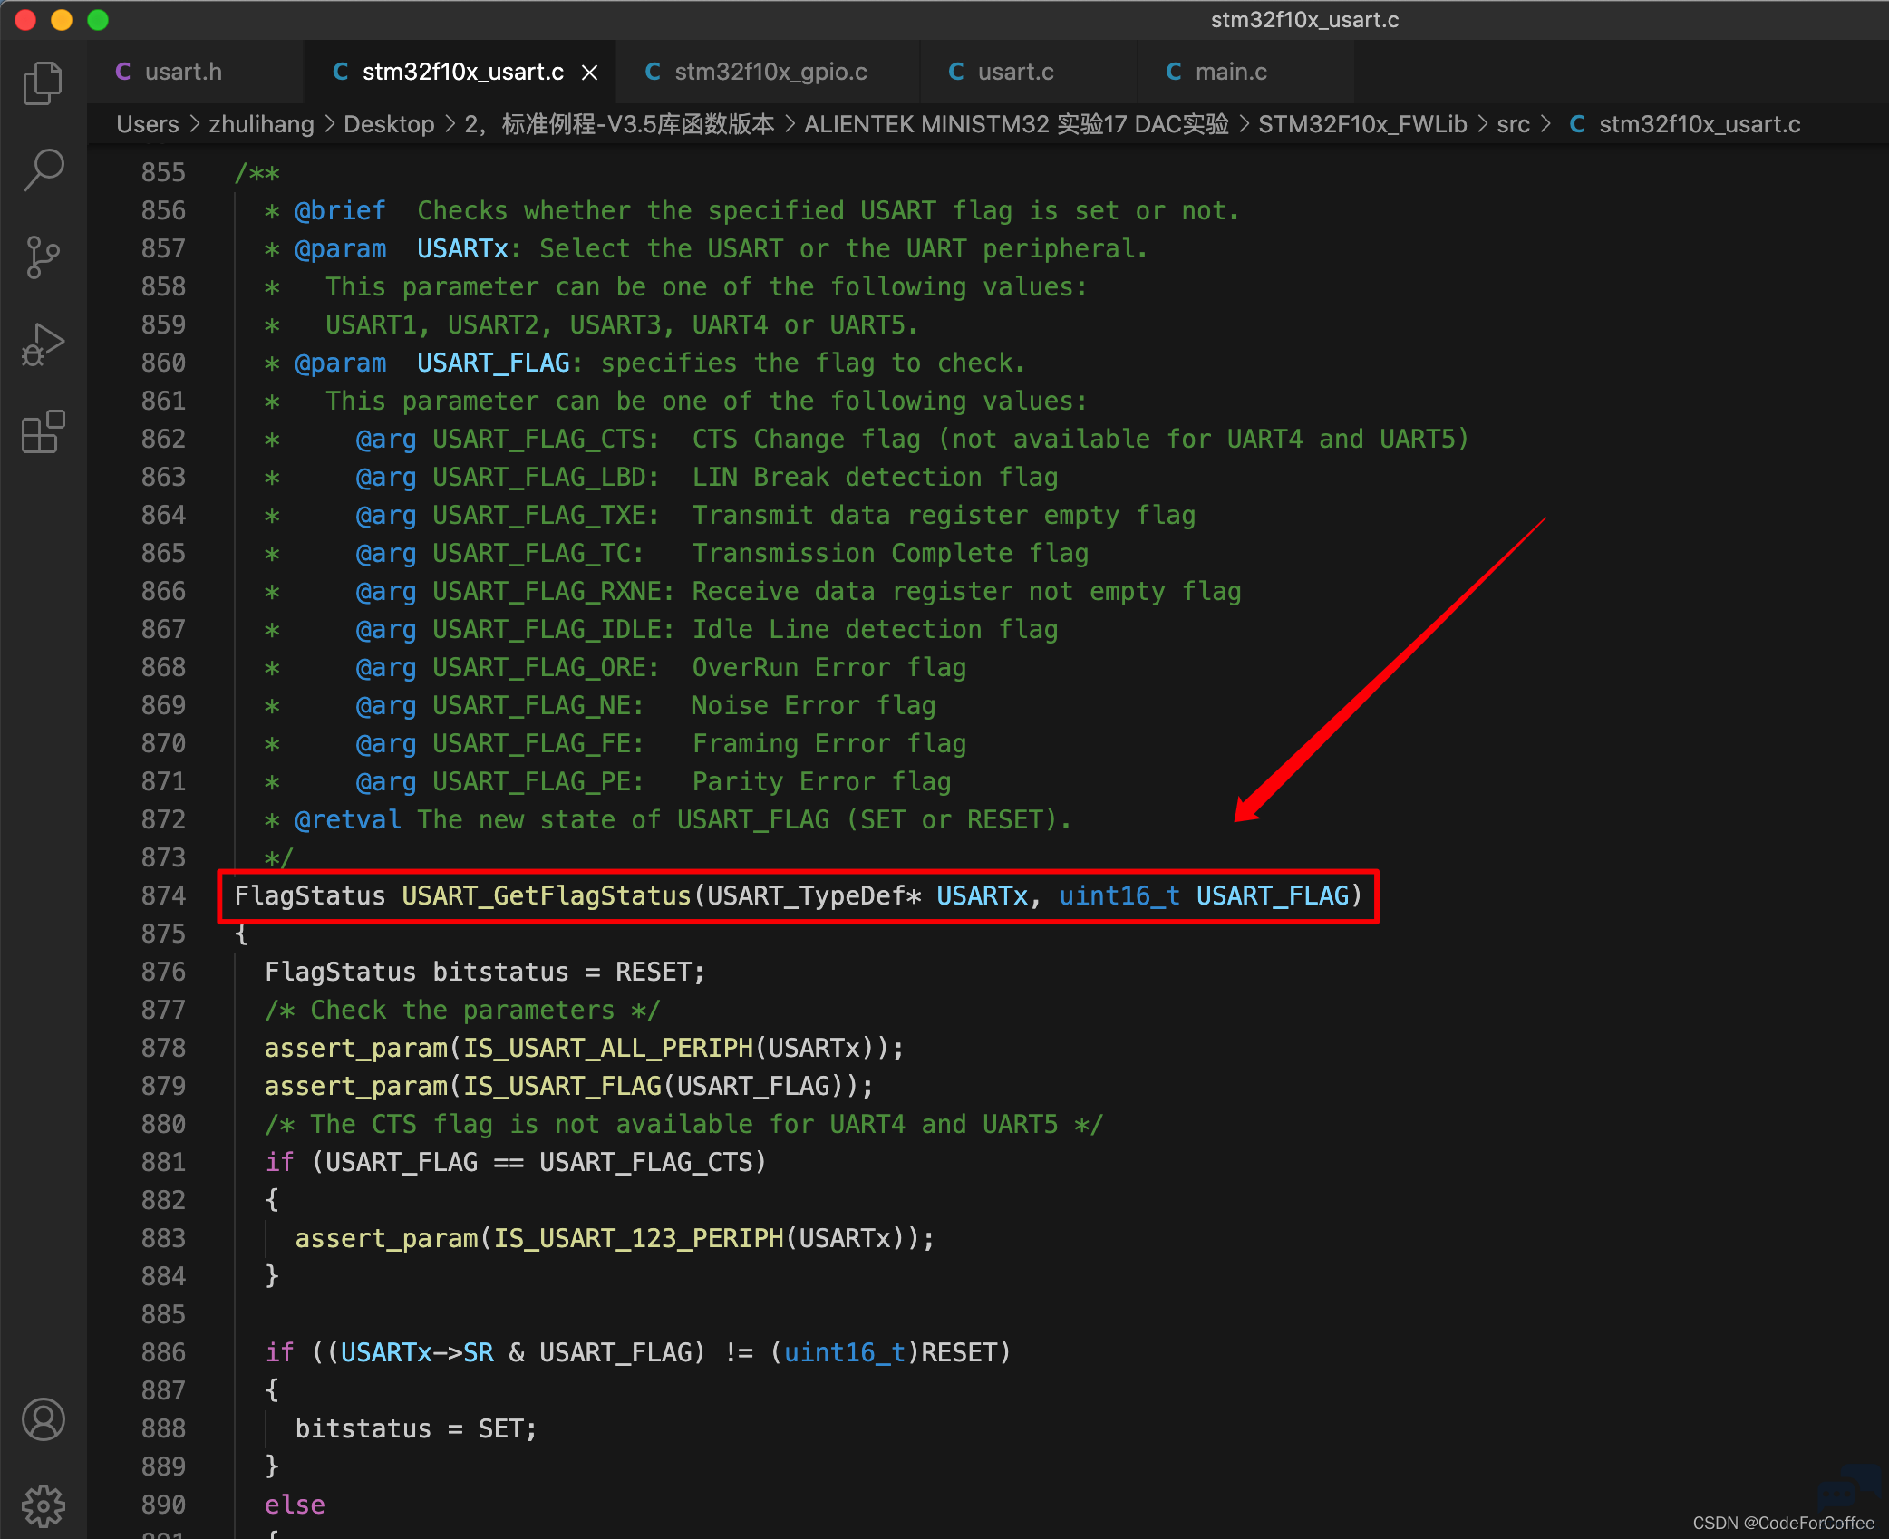Open the Extensions view icon
1889x1539 pixels.
pyautogui.click(x=43, y=431)
